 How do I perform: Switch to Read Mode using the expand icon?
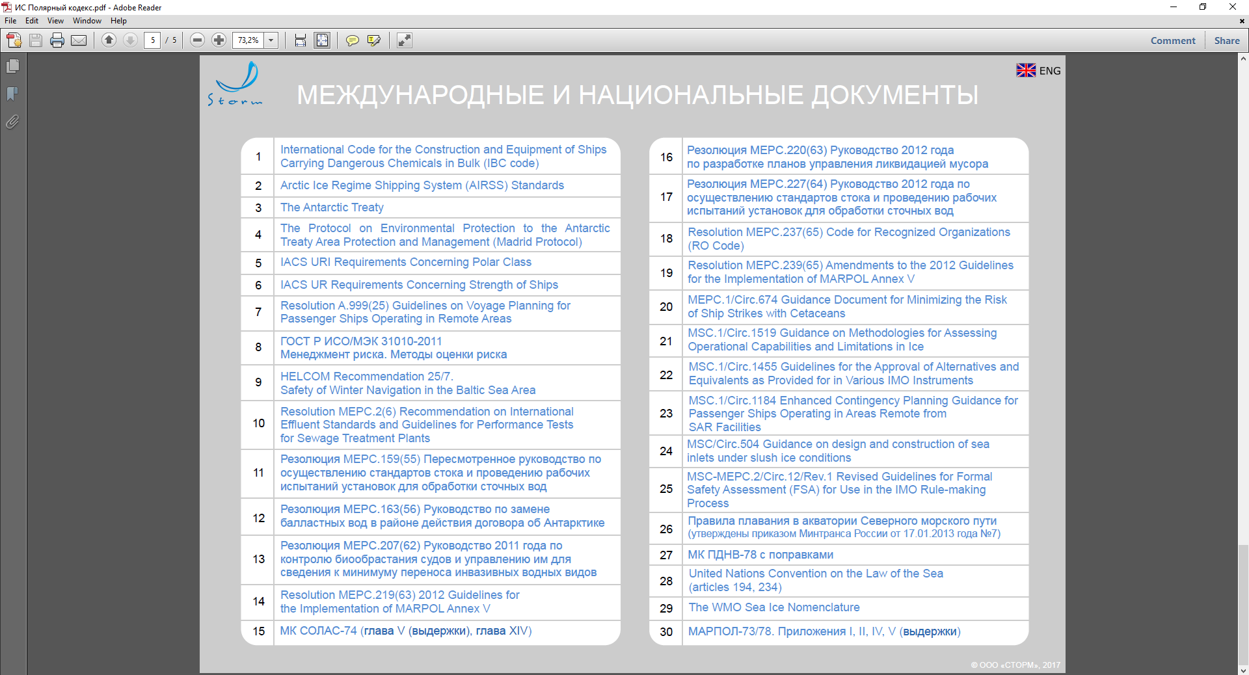[405, 40]
